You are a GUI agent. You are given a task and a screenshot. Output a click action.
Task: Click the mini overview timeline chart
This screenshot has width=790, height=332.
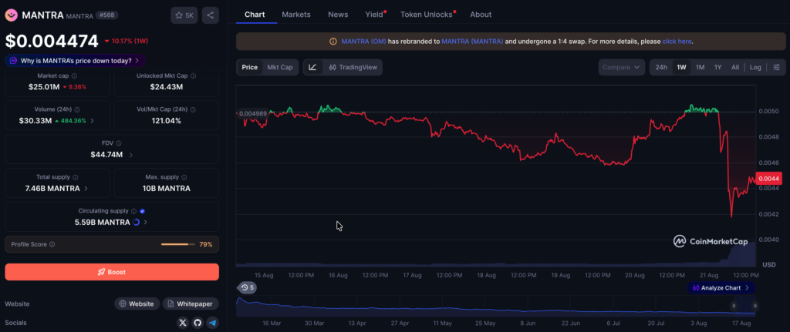point(496,307)
